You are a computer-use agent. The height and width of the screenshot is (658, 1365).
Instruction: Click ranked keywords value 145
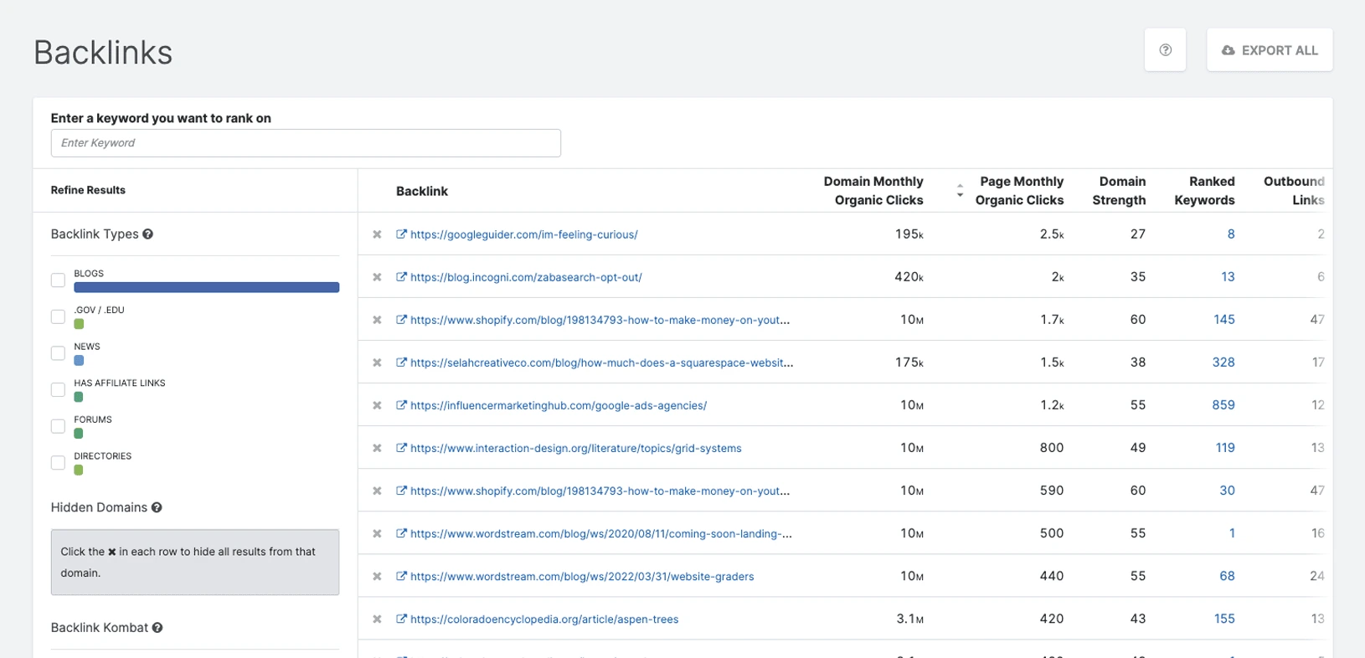(1224, 320)
